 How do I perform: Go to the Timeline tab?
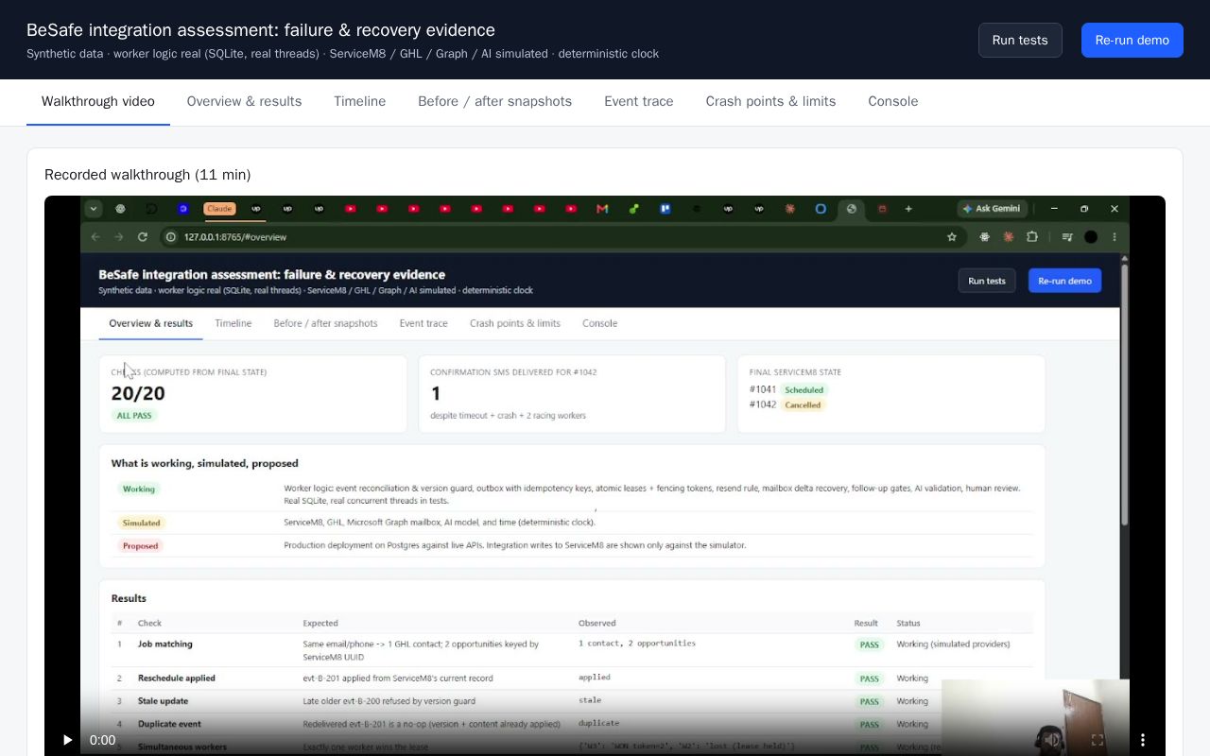pos(359,102)
